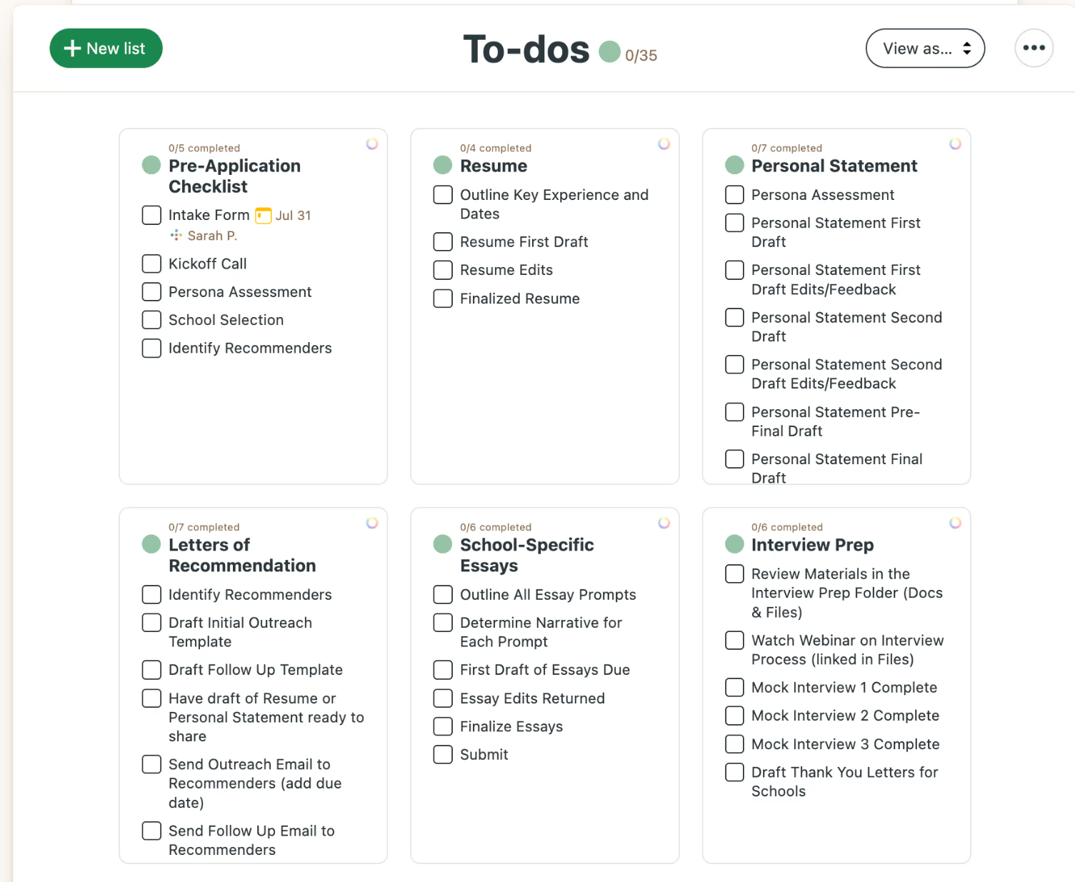Create a new list with New list button
Image resolution: width=1075 pixels, height=882 pixels.
[x=106, y=48]
